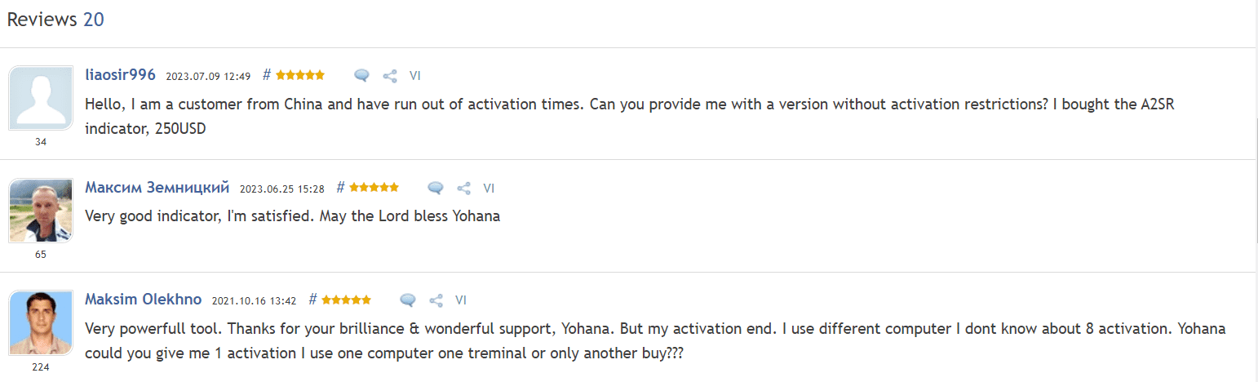1258x382 pixels.
Task: Click # permalink on Maksim Olekhno's review
Action: [312, 300]
